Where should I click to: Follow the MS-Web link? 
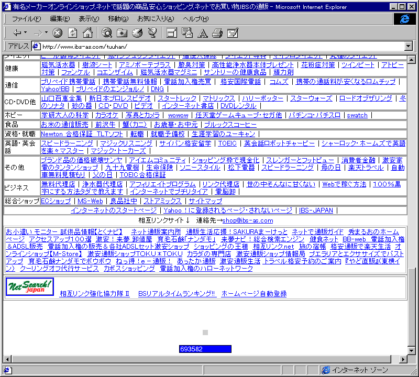90,201
